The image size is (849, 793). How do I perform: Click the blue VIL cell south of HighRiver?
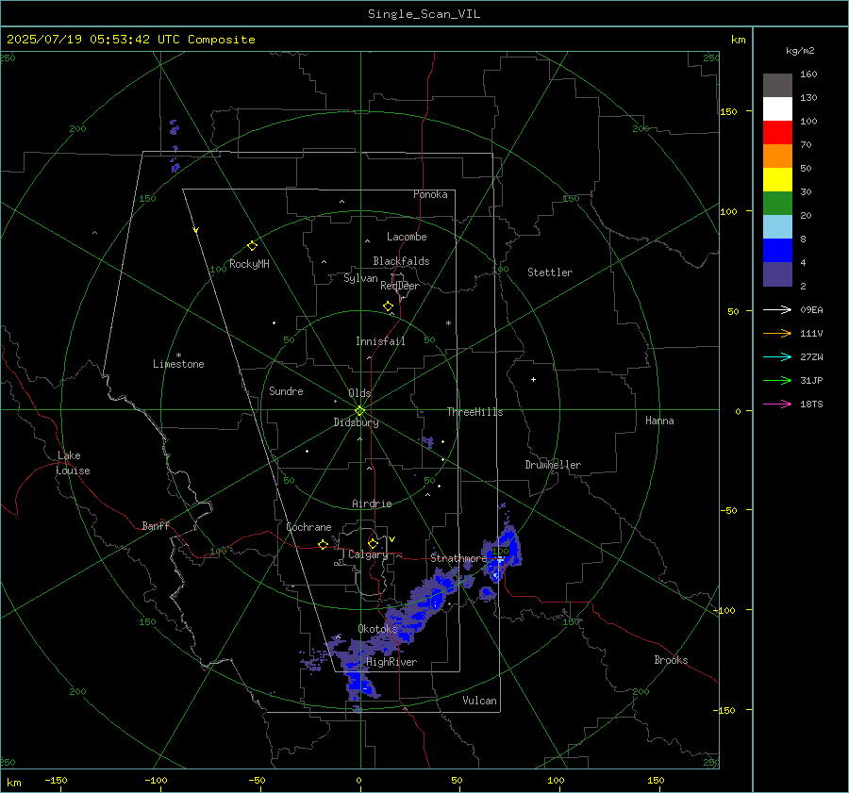(359, 683)
